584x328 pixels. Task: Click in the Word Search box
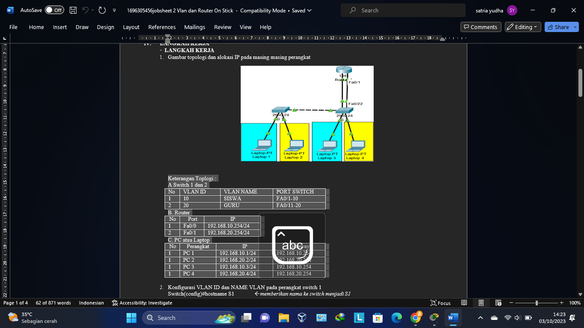(x=403, y=10)
